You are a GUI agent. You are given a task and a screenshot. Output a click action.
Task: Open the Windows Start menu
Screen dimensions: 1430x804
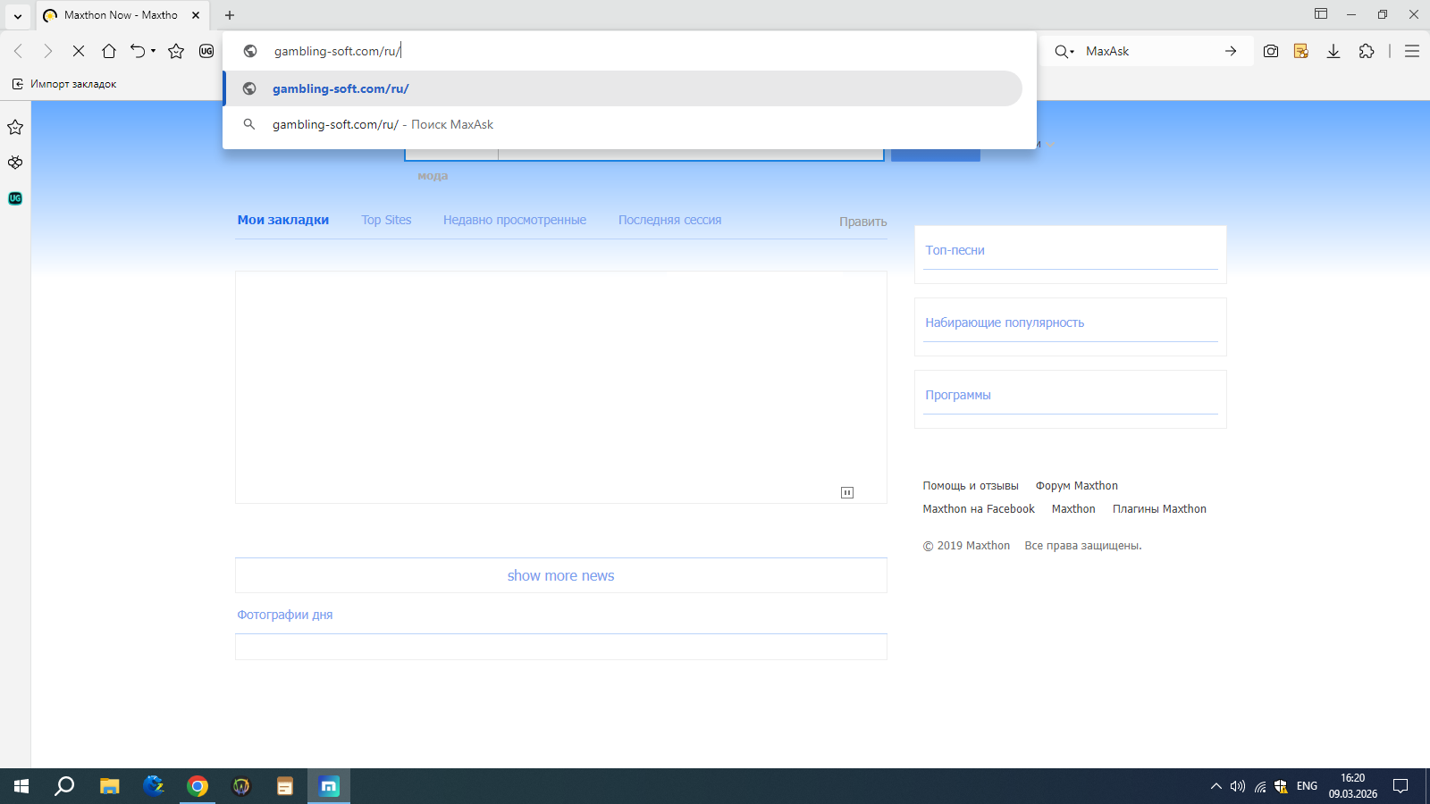(21, 786)
